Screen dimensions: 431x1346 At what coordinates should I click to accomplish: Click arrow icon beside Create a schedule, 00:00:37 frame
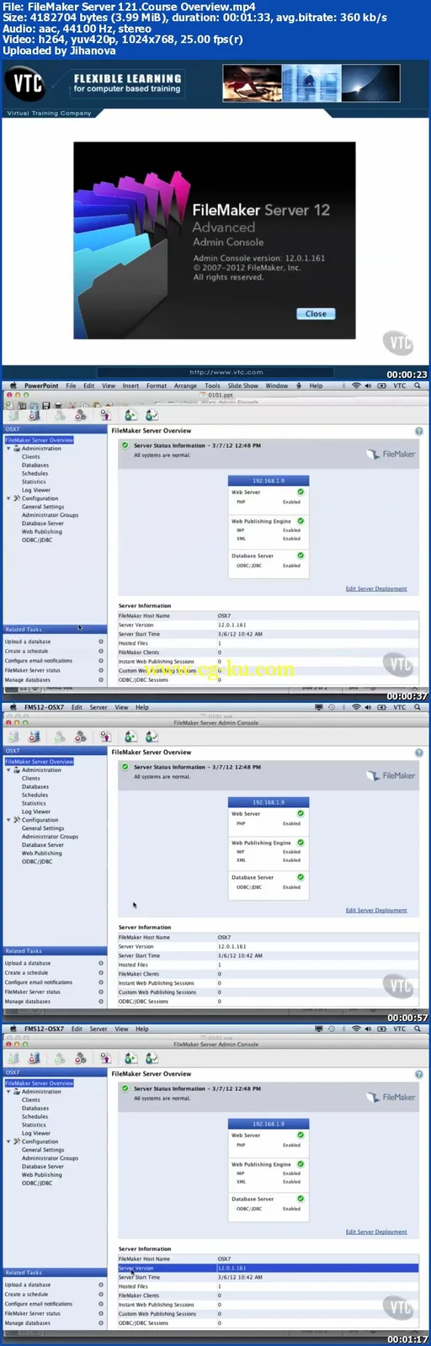click(101, 651)
